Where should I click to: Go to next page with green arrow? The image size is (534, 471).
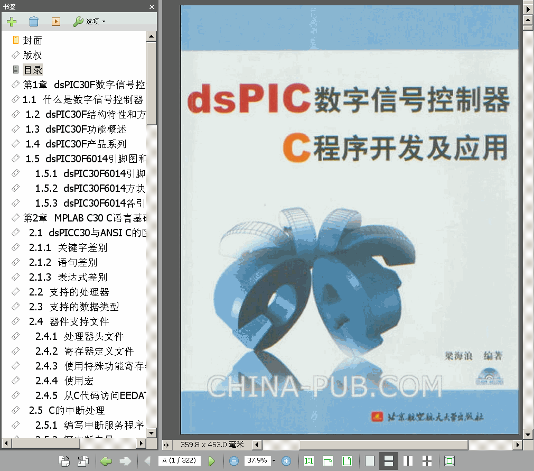212,460
